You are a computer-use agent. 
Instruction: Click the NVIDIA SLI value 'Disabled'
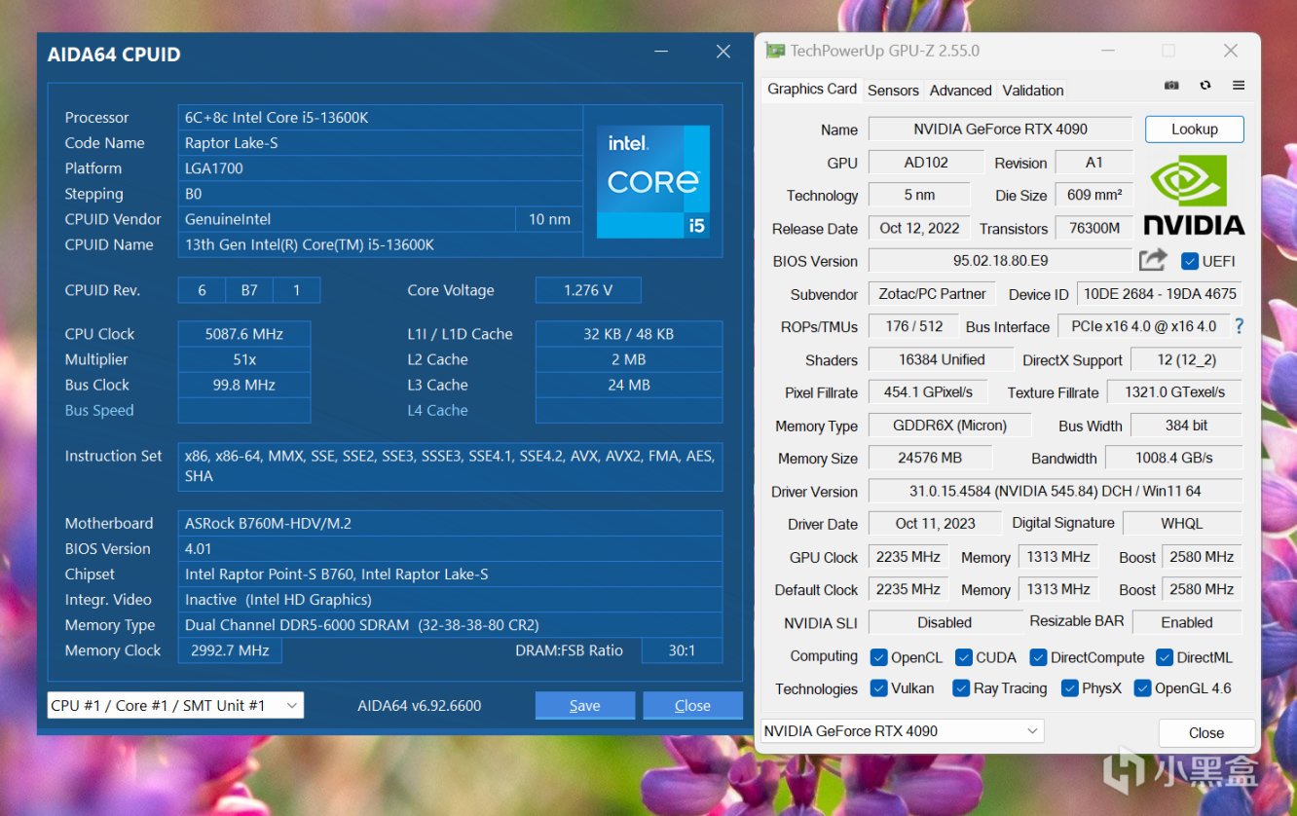[945, 622]
